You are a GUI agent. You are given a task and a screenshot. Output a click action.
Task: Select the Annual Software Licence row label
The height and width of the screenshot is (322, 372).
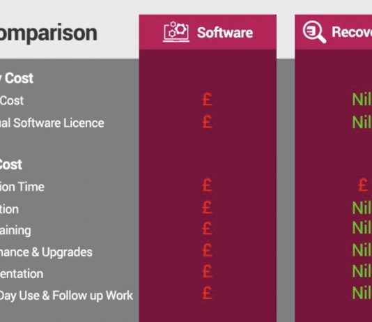[52, 123]
